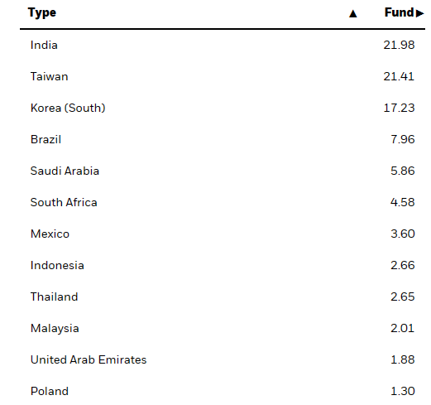
Task: Select the Poland row label
Action: pyautogui.click(x=50, y=391)
